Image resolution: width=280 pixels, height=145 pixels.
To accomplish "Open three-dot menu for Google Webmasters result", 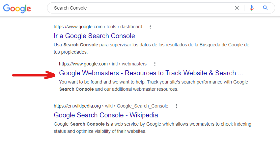I will (155, 64).
